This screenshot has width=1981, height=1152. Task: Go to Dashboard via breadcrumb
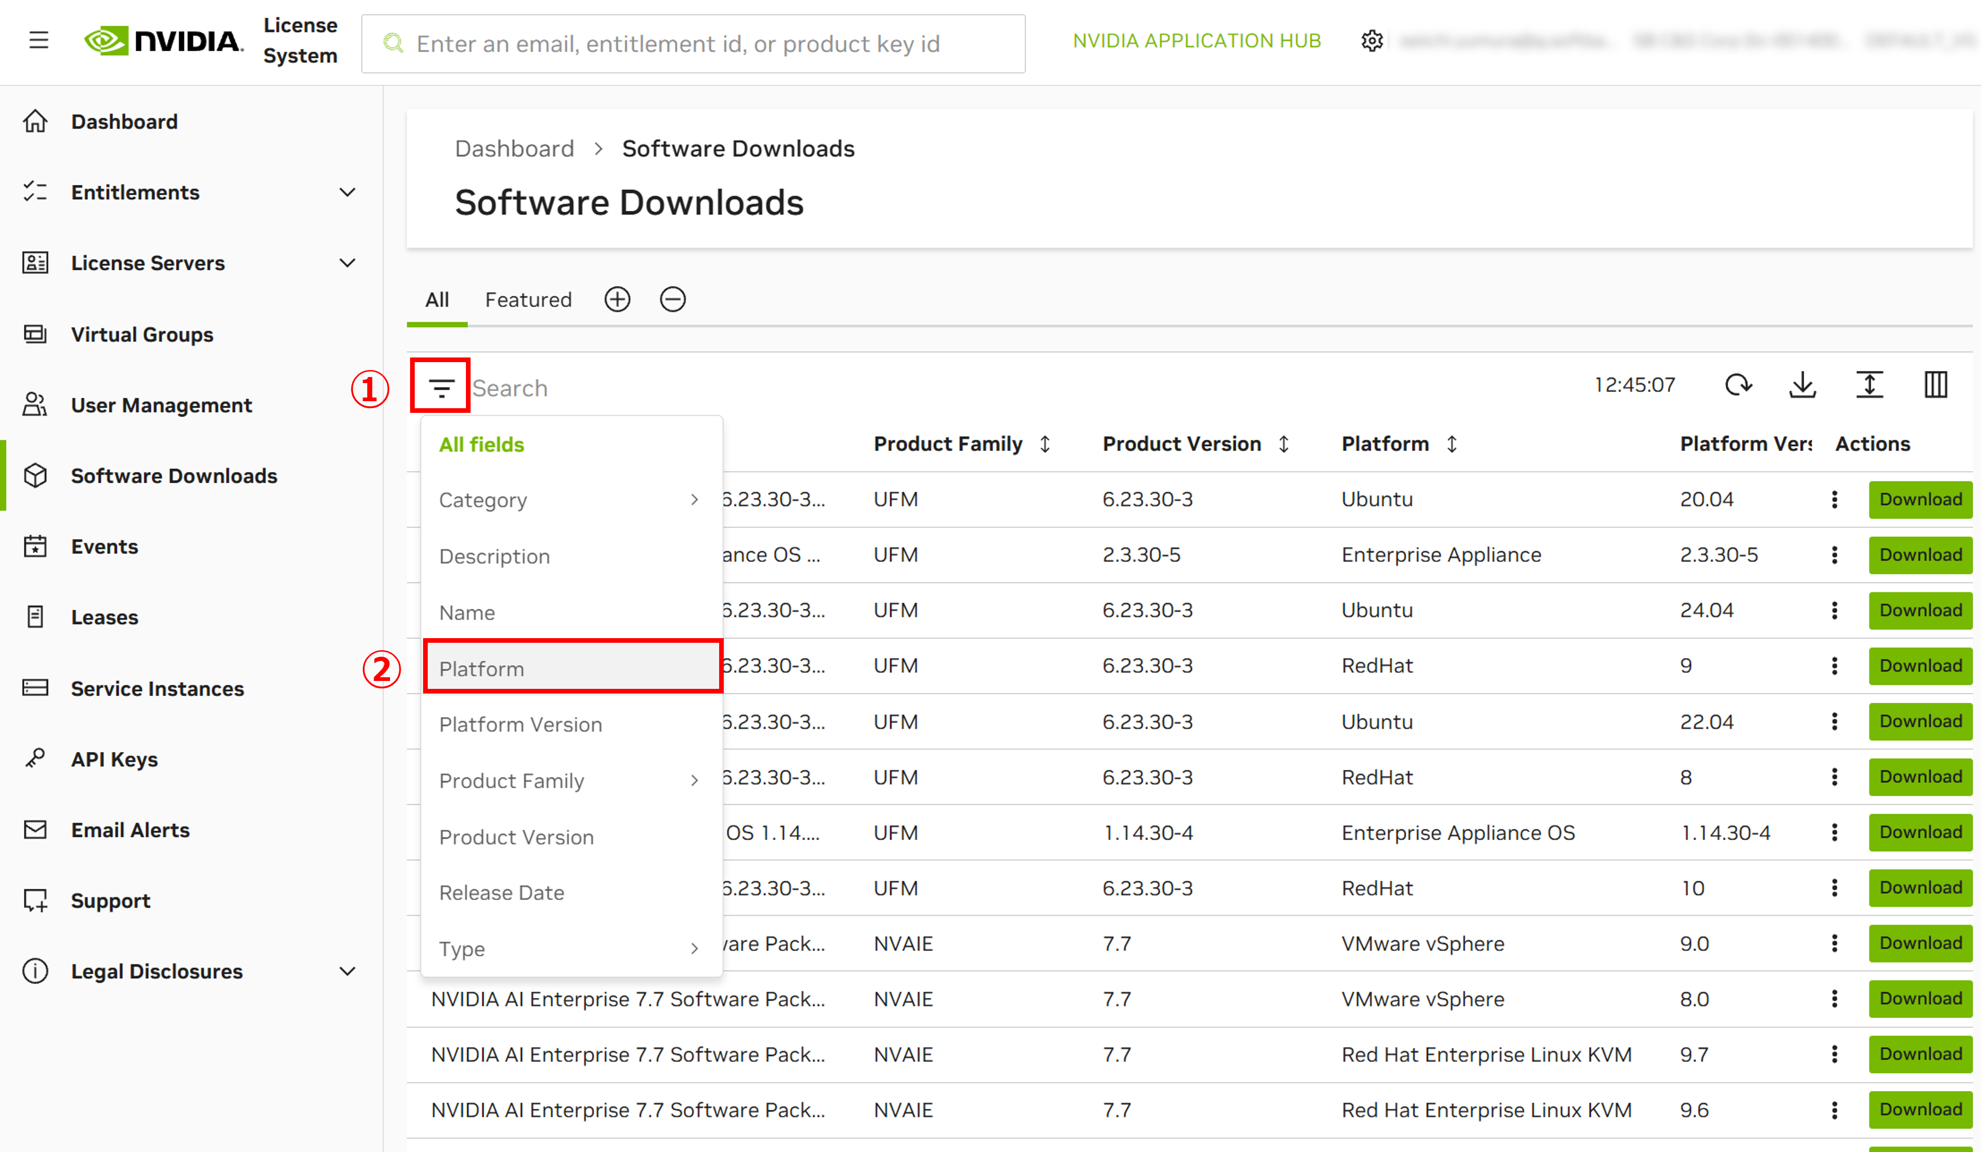(514, 148)
